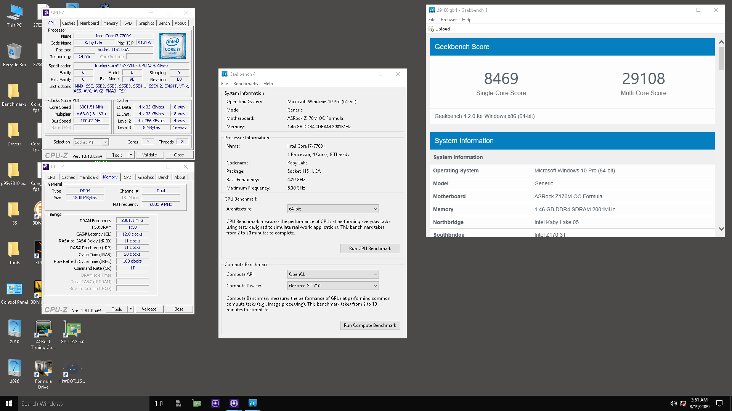Click the 8469 Single-Core Score value
The image size is (732, 411).
tap(501, 79)
